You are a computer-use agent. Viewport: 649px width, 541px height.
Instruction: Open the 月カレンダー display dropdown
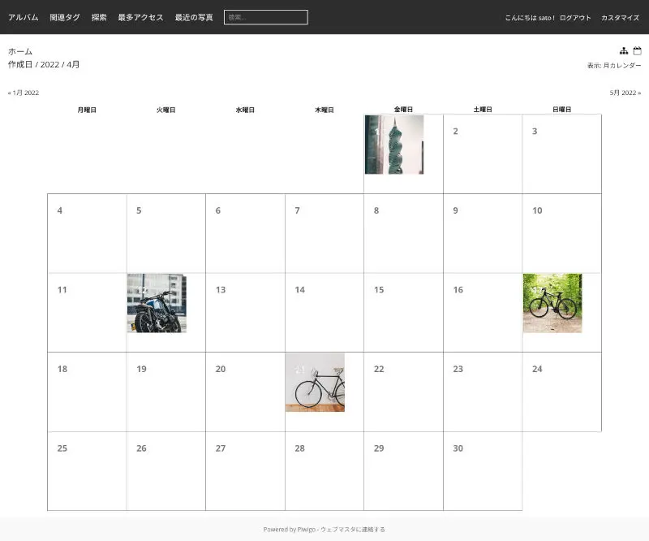622,66
